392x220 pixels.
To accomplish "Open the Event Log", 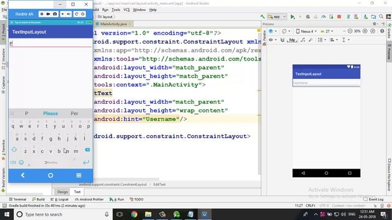I will click(x=374, y=199).
